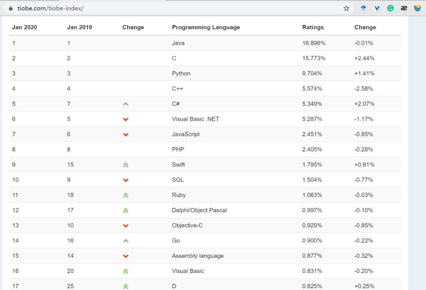Click the 16.896% rating for Java
The image size is (426, 290).
pos(314,43)
